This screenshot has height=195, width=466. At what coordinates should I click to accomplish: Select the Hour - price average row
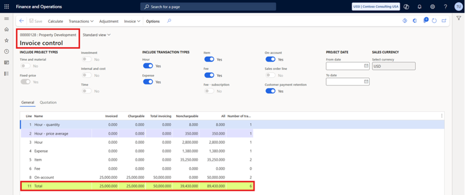(x=137, y=134)
